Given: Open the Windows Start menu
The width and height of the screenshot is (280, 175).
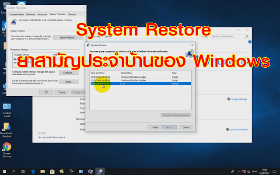Looking at the screenshot, I should [4, 171].
